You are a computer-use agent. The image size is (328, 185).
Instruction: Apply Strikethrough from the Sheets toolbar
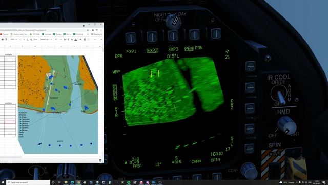[x=72, y=39]
